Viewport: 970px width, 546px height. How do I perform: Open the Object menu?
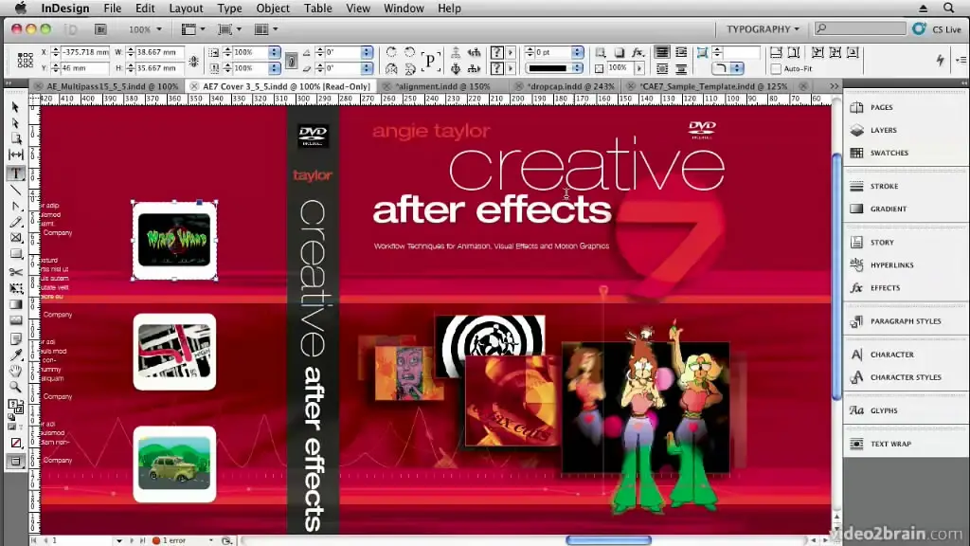[273, 8]
